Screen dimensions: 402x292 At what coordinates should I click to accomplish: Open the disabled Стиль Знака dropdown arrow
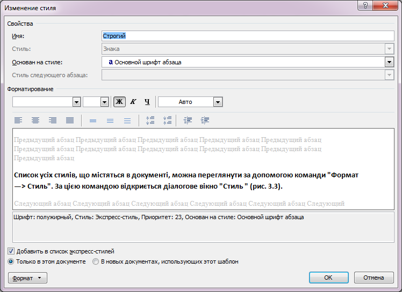[389, 49]
